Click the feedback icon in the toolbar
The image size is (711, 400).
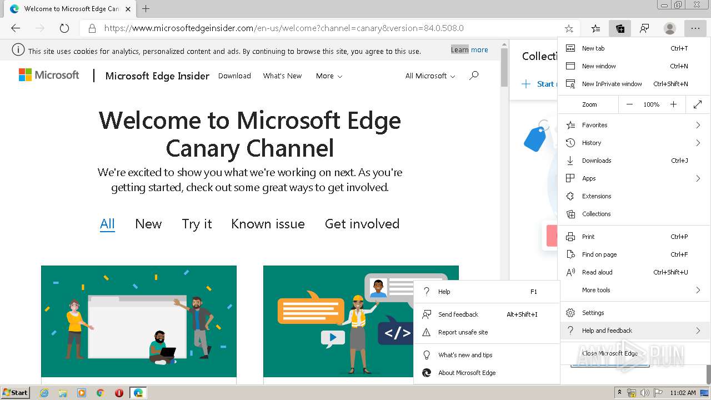[644, 28]
